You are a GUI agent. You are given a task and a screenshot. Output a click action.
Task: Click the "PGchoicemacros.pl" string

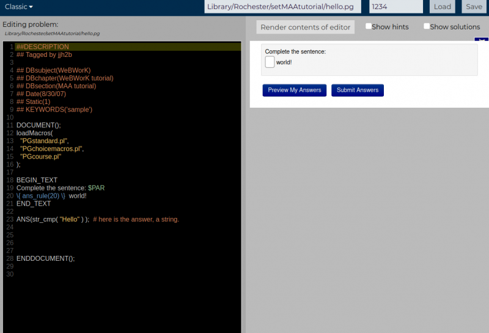(51, 149)
